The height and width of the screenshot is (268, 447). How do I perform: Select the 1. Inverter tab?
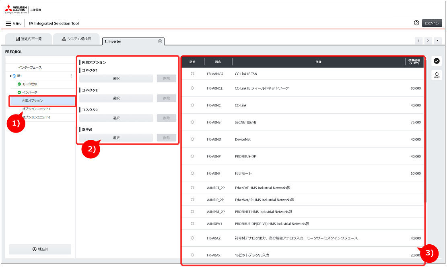click(133, 41)
